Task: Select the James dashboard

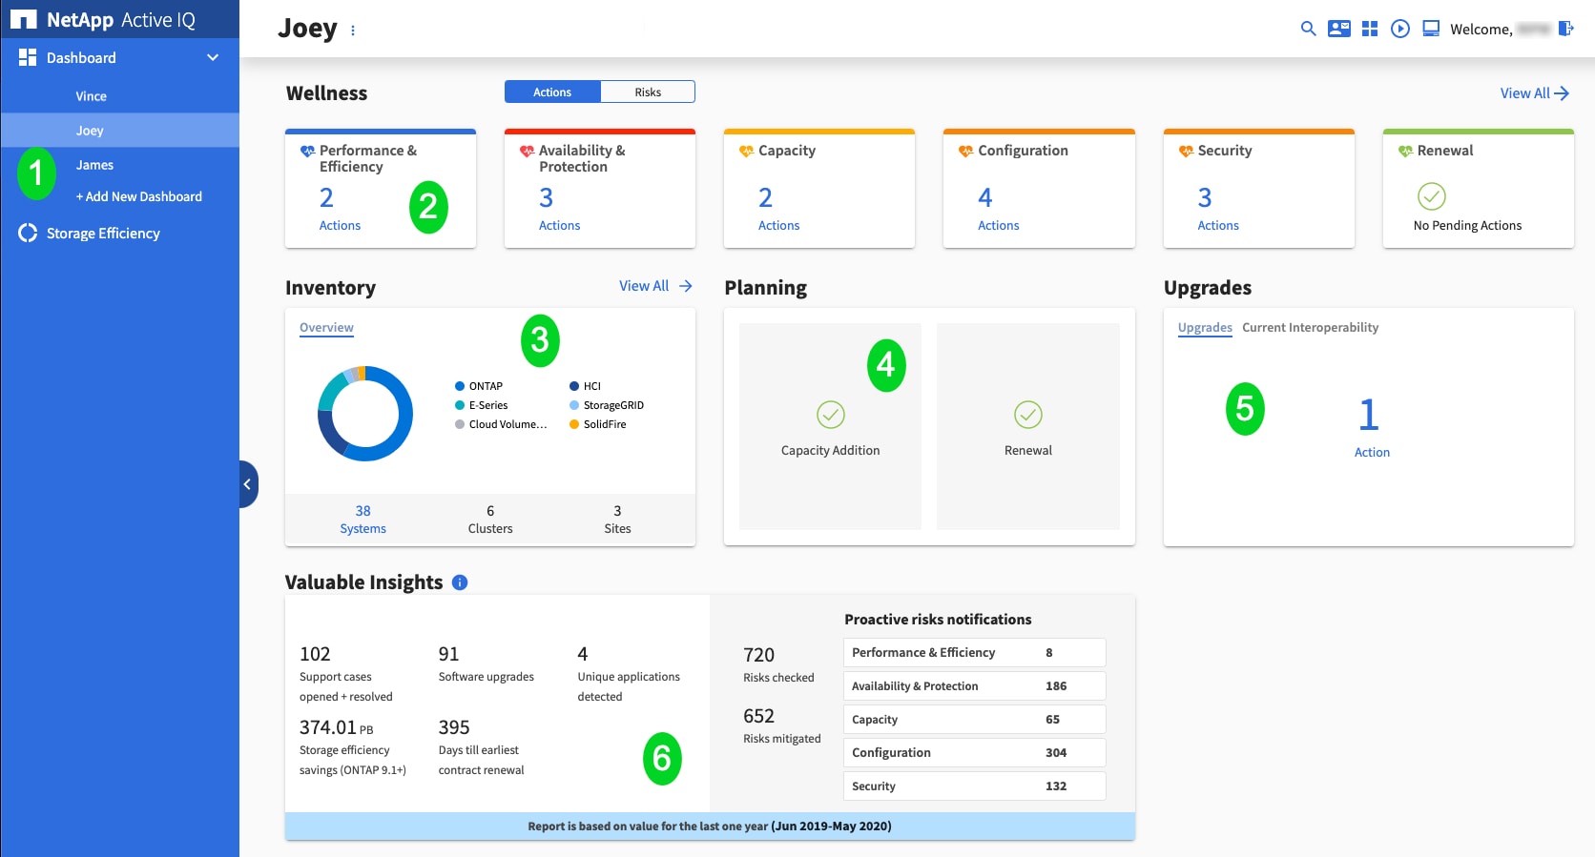Action: (94, 165)
